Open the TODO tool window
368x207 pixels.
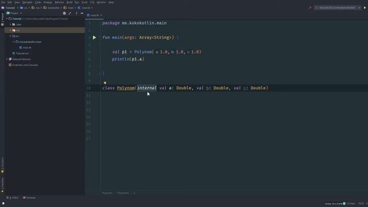tap(13, 198)
